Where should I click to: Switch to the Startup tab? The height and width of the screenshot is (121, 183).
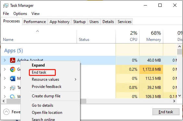[79, 22]
